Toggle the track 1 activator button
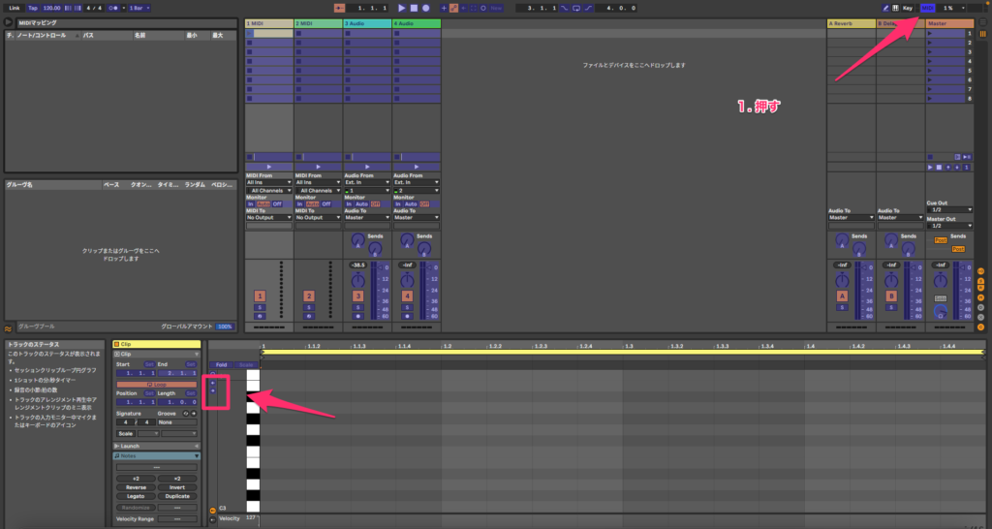 [260, 295]
